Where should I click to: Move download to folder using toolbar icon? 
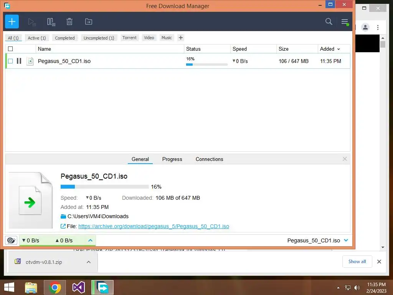(x=89, y=22)
